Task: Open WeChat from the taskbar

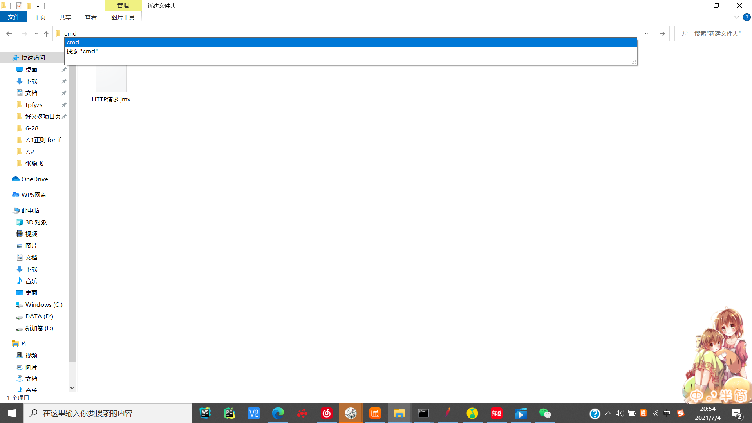Action: click(x=545, y=413)
